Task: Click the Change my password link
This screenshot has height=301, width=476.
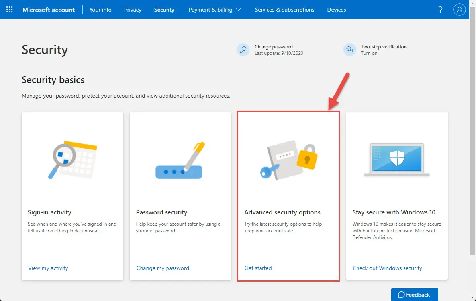Action: [x=163, y=268]
